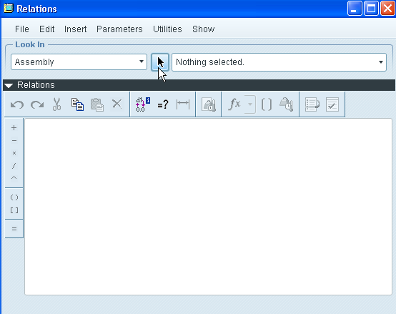Open the fx function dropdown arrow
The width and height of the screenshot is (396, 314).
[x=250, y=104]
